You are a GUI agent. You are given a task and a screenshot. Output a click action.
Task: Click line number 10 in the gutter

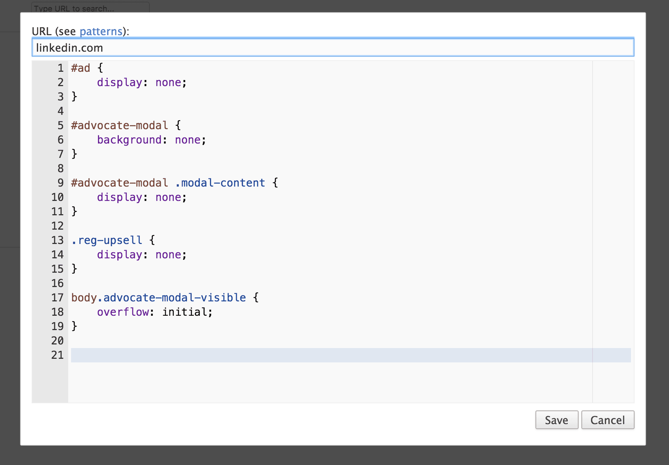tap(57, 197)
